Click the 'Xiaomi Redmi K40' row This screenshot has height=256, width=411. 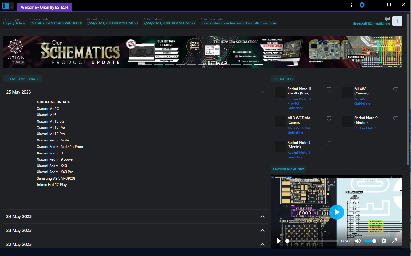tap(52, 166)
